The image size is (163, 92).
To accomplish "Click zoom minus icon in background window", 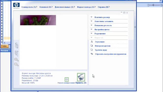I will [148, 5].
